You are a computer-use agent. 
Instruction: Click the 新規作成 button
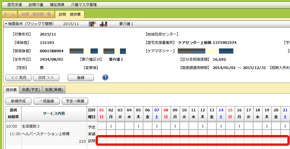point(18,101)
